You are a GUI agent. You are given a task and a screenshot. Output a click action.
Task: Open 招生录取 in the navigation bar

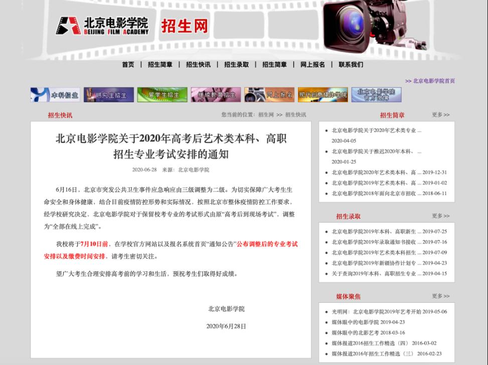(x=236, y=65)
